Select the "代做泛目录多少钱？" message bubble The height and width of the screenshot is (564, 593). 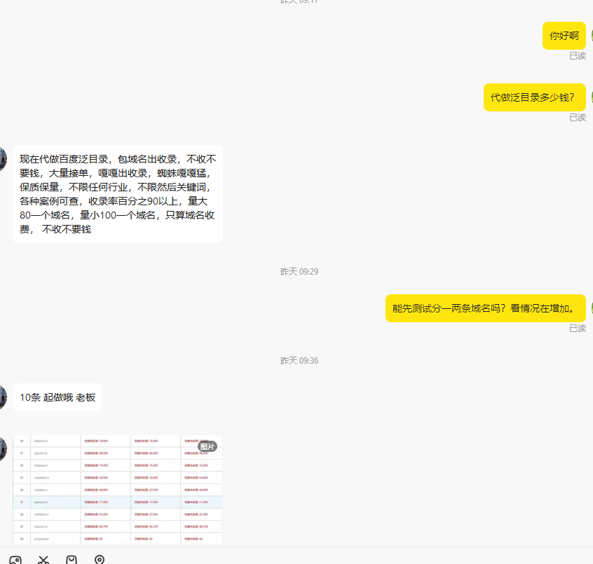pyautogui.click(x=534, y=97)
